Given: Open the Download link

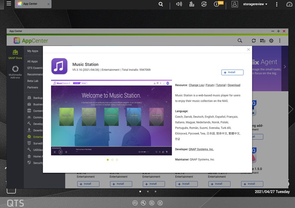Looking at the screenshot, I should coord(234,85).
